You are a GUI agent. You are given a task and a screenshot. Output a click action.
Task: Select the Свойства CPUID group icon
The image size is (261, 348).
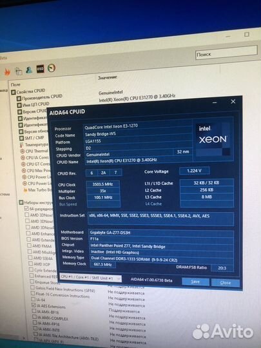coord(14,92)
